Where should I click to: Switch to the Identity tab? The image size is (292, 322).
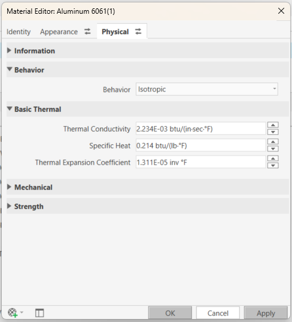(x=19, y=32)
